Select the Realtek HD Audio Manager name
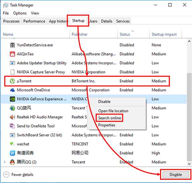 [40, 117]
